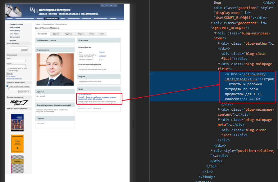Viewport: 278px width, 182px height.
Task: Switch to the Блог profile tab
Action: coord(102,34)
